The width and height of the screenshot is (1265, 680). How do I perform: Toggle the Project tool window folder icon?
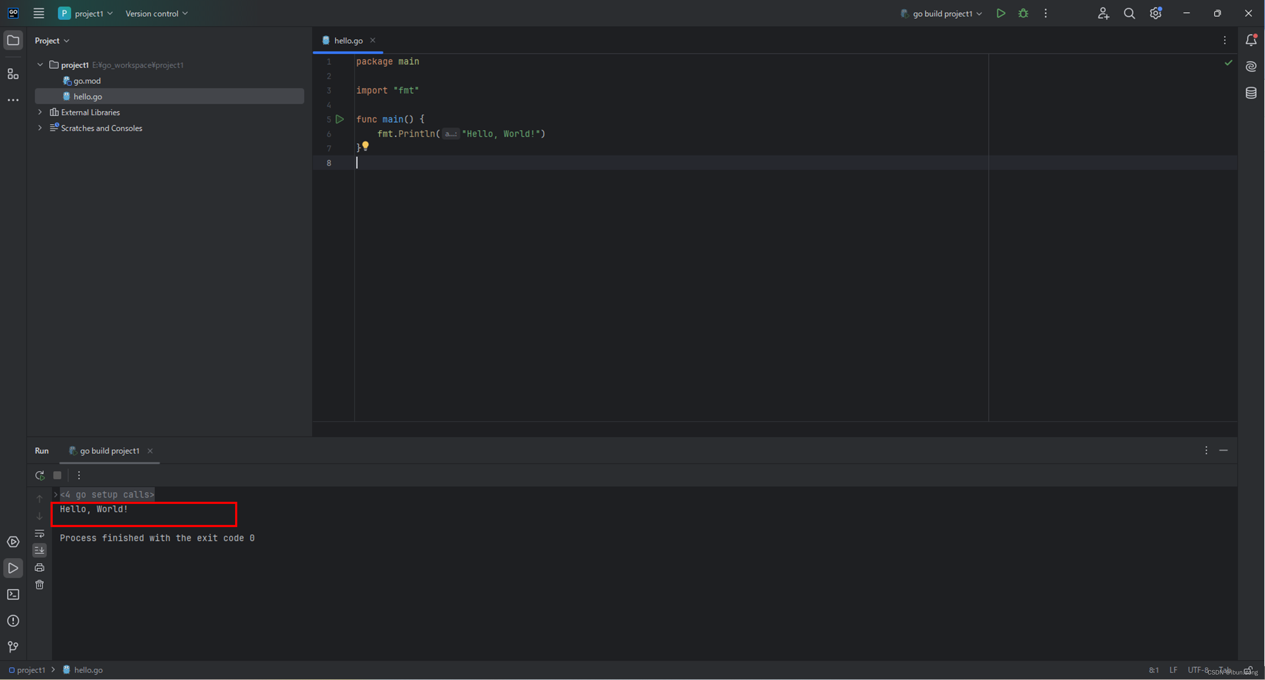[13, 40]
